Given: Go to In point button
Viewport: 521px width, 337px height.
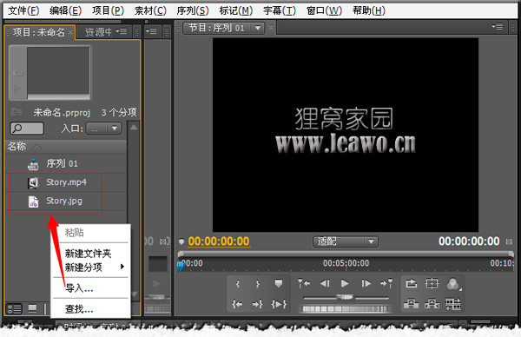Looking at the screenshot, I should (x=237, y=304).
